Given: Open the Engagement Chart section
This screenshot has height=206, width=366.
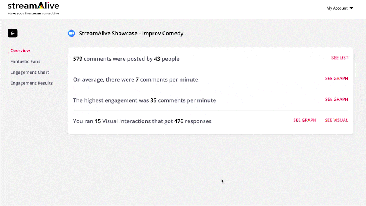Looking at the screenshot, I should [30, 72].
